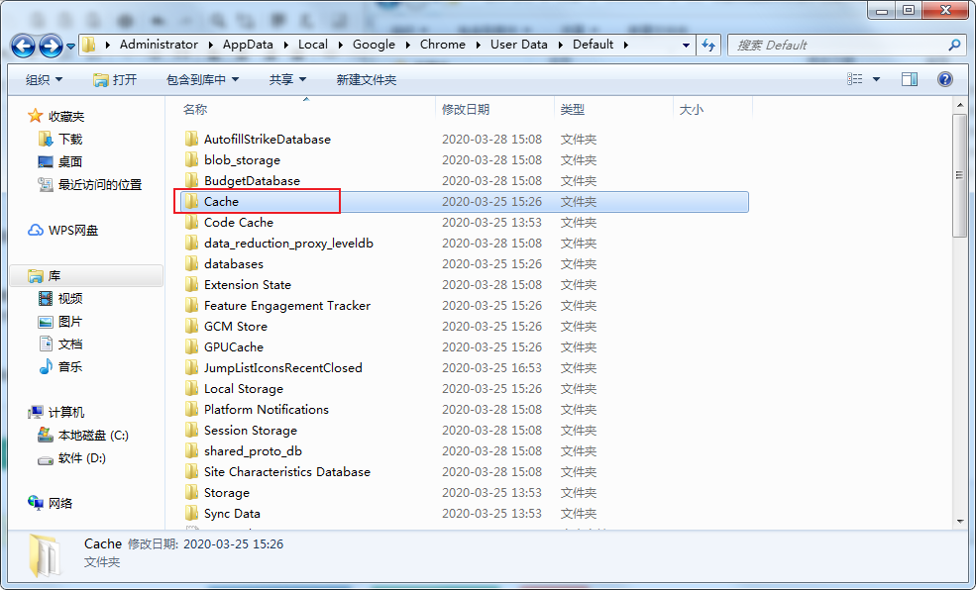Viewport: 976px width, 590px height.
Task: Click the vertical scrollbar down arrow
Action: click(x=959, y=521)
